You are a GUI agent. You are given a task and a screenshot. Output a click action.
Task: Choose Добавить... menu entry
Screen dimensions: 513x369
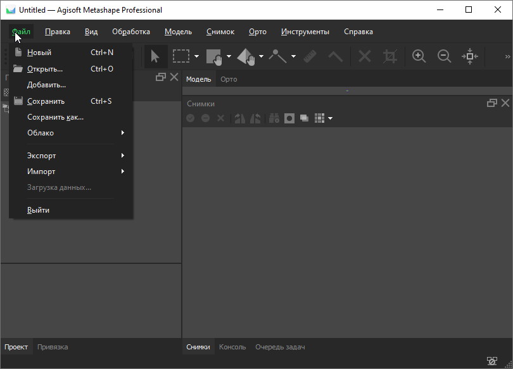tap(71, 85)
